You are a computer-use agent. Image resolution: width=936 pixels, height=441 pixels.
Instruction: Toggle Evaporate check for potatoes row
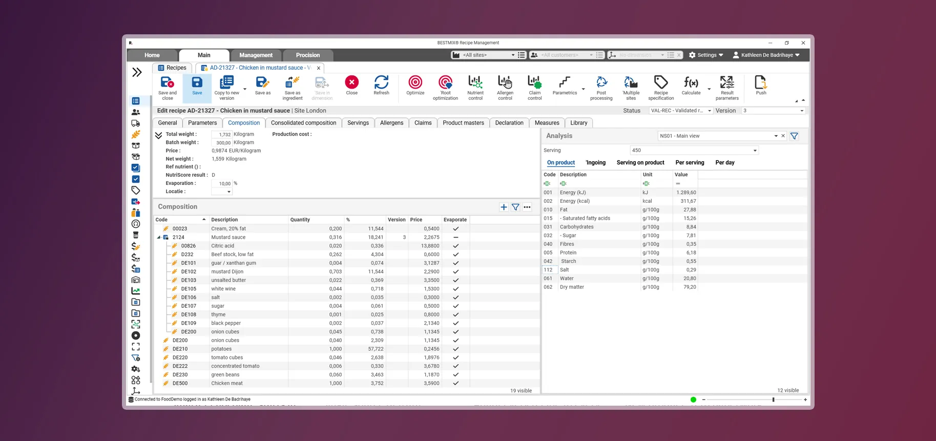455,349
